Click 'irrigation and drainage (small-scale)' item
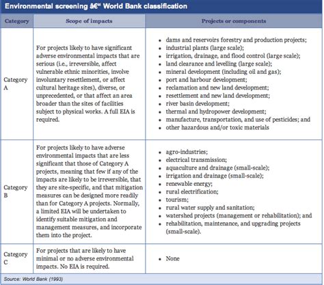The height and width of the screenshot is (285, 324). click(215, 176)
